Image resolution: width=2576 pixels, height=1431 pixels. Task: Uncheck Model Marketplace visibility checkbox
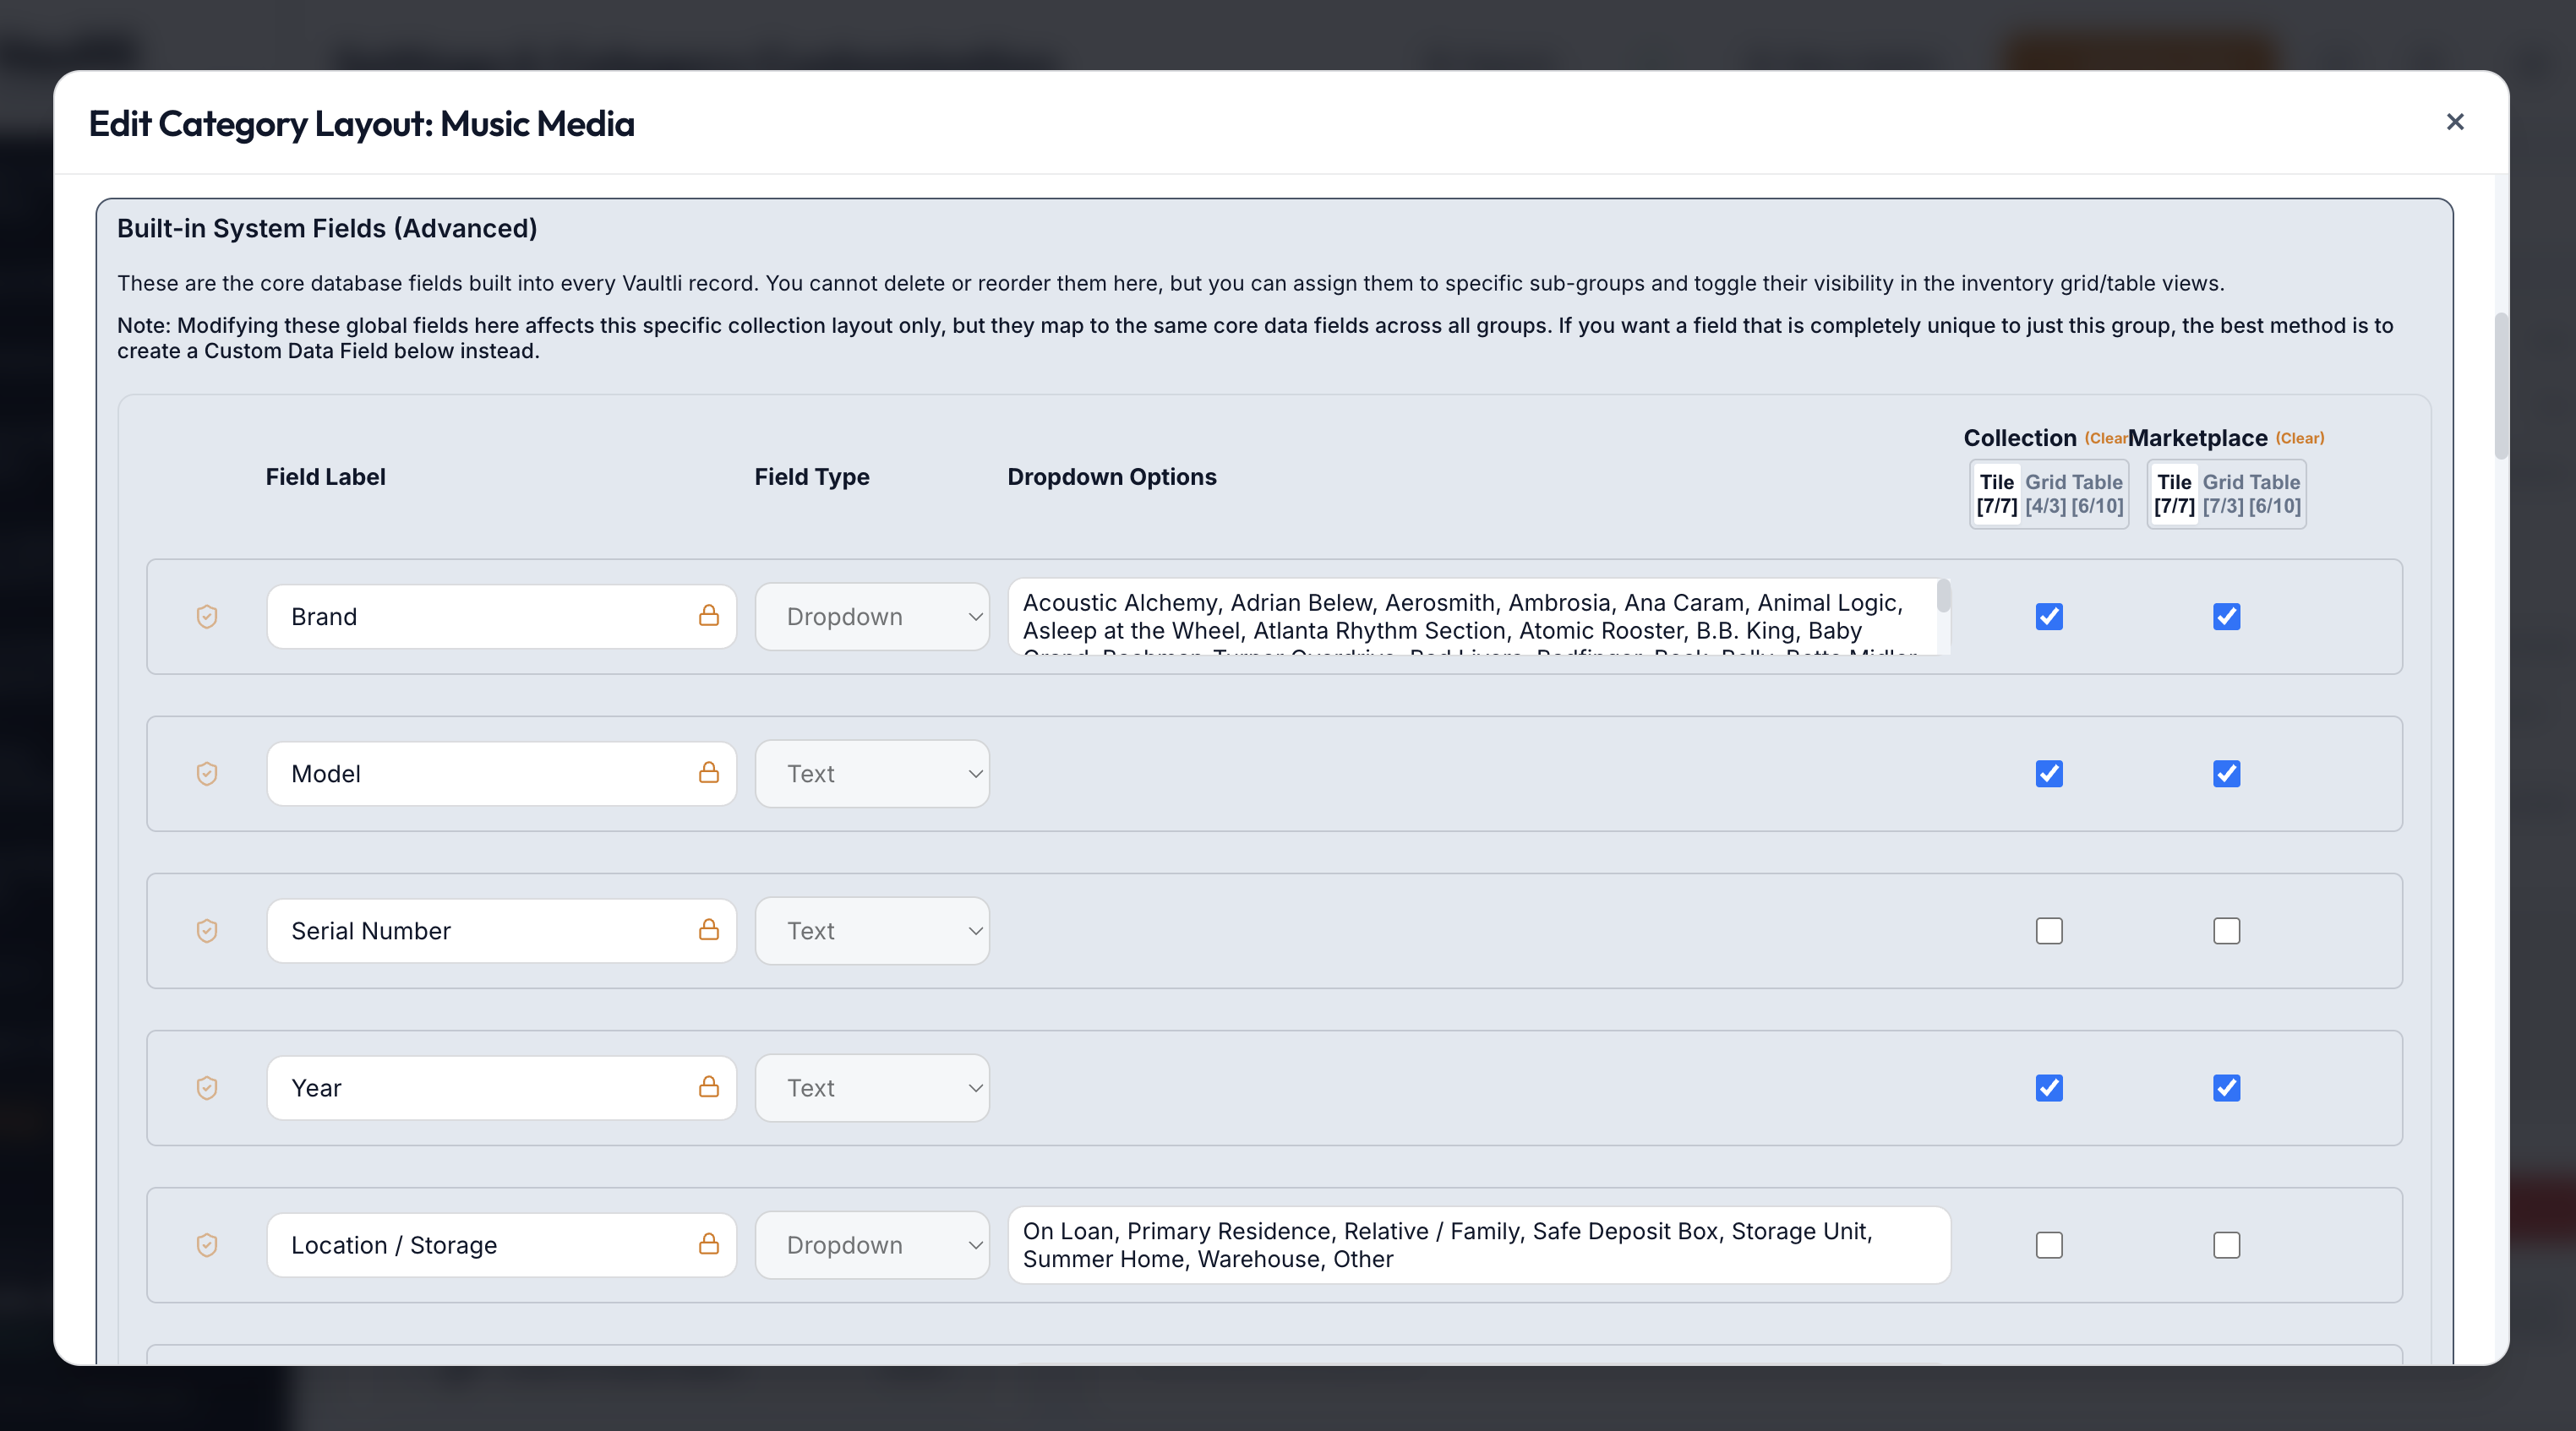coord(2226,774)
